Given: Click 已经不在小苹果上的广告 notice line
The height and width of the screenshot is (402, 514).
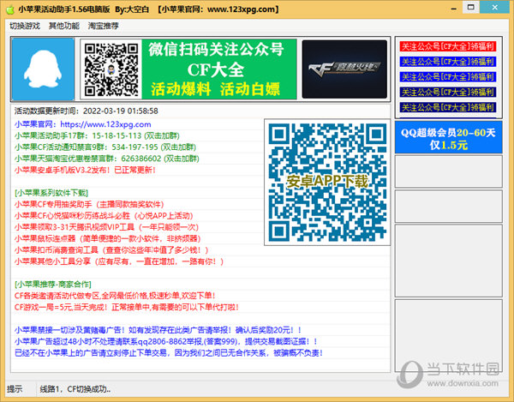Looking at the screenshot, I should pos(169,353).
